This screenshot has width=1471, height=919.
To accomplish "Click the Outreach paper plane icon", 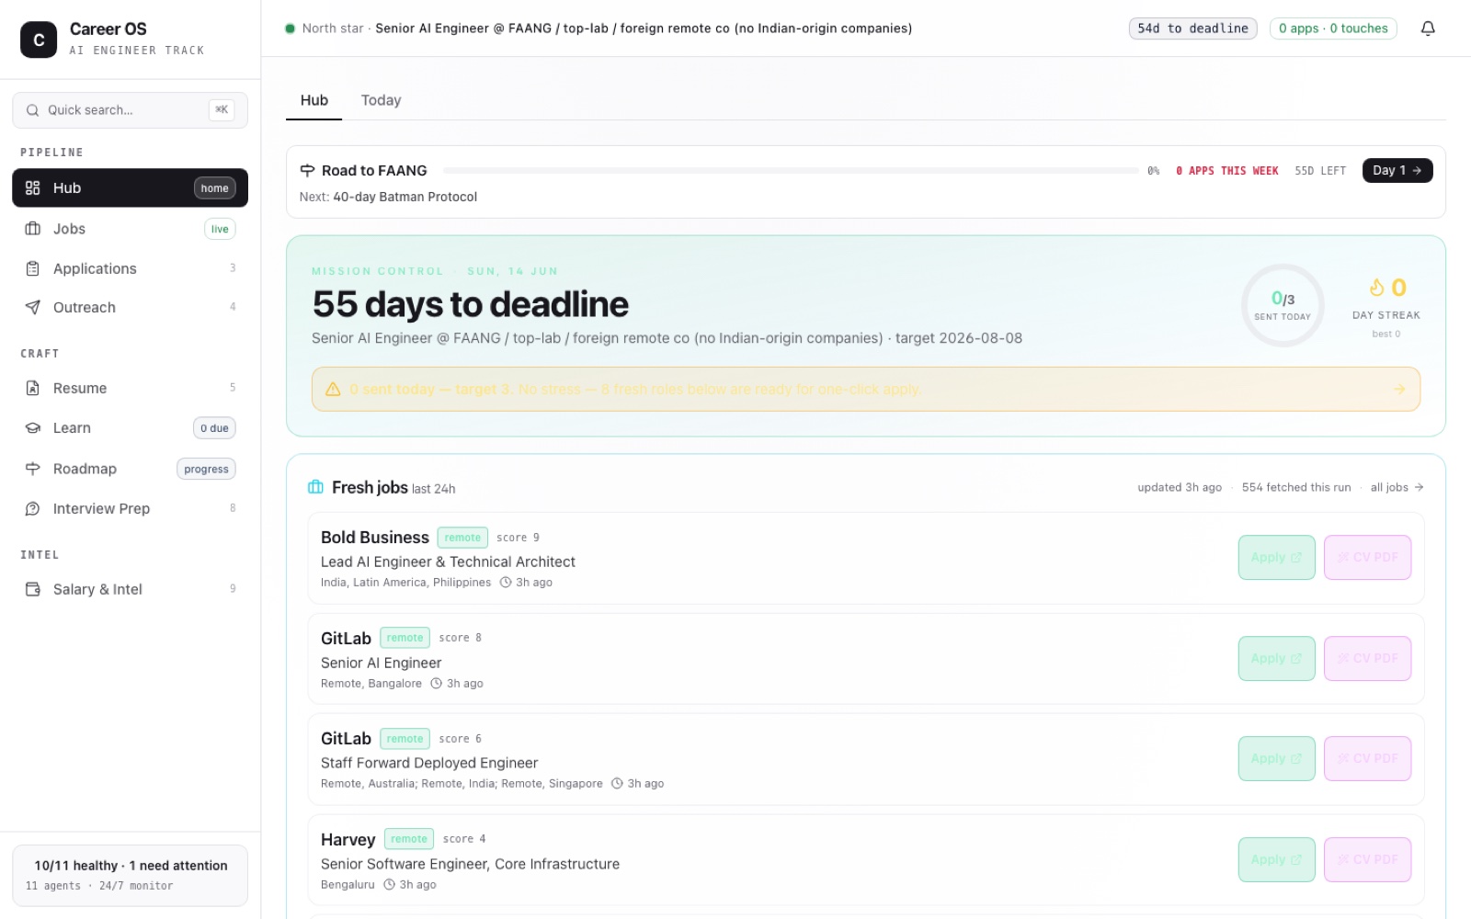I will point(32,307).
